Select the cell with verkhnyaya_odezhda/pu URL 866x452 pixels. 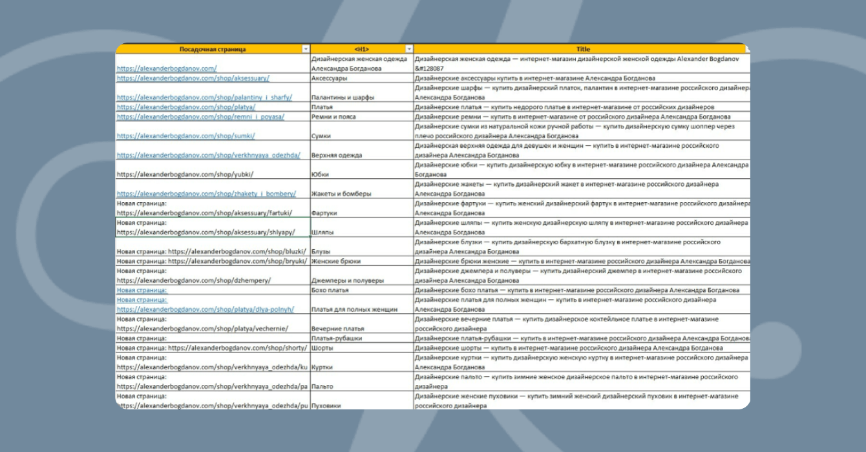(x=213, y=400)
